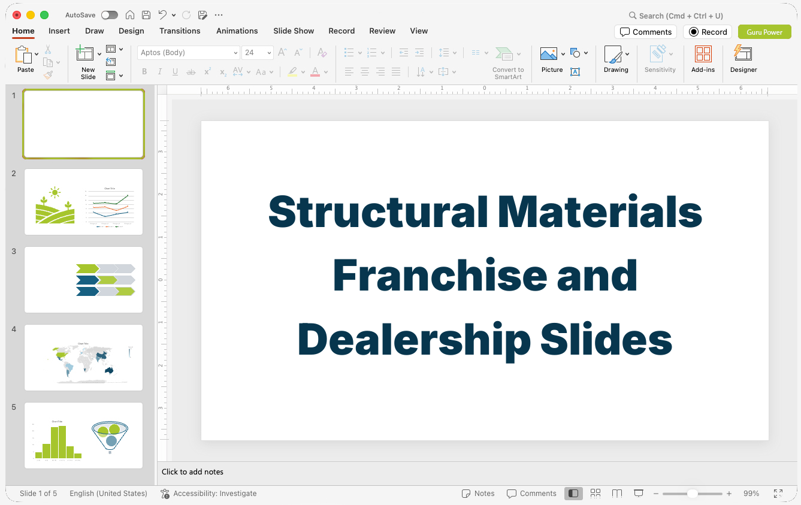Click the zoom slider handle
801x505 pixels.
coord(692,494)
